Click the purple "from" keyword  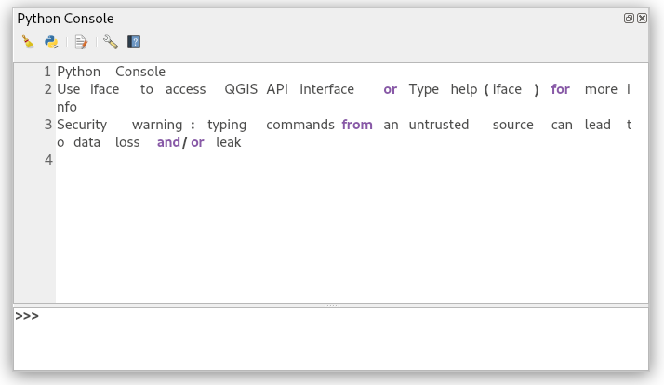tap(357, 125)
